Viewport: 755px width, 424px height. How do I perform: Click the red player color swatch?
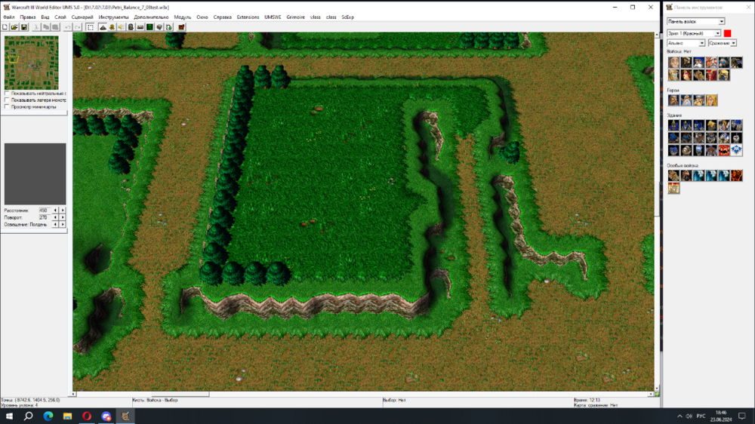coord(728,33)
